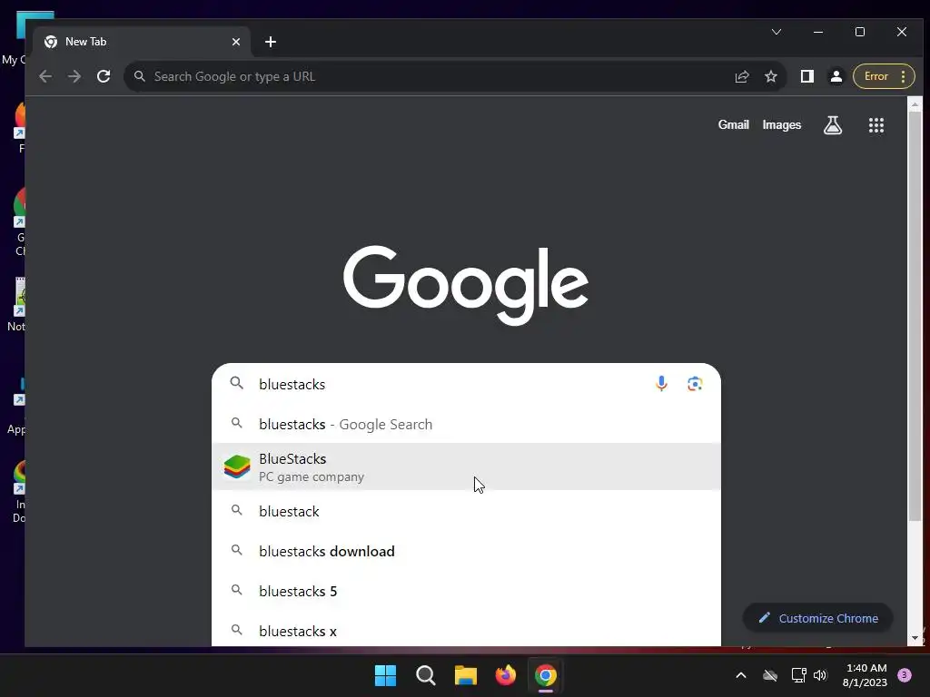
Task: Click the OneDrive cloud tray icon
Action: [x=770, y=675]
